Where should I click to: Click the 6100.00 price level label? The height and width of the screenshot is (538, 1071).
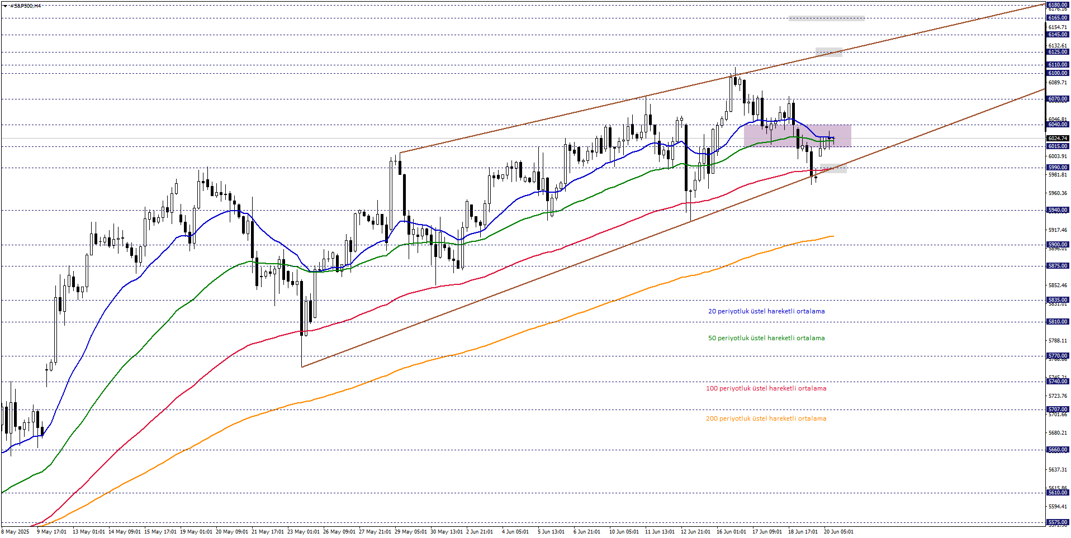click(x=1058, y=73)
